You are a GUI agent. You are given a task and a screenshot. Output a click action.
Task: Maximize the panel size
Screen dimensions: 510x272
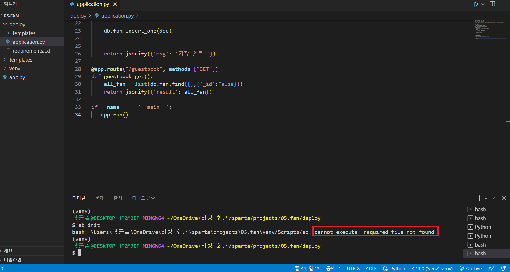point(495,198)
